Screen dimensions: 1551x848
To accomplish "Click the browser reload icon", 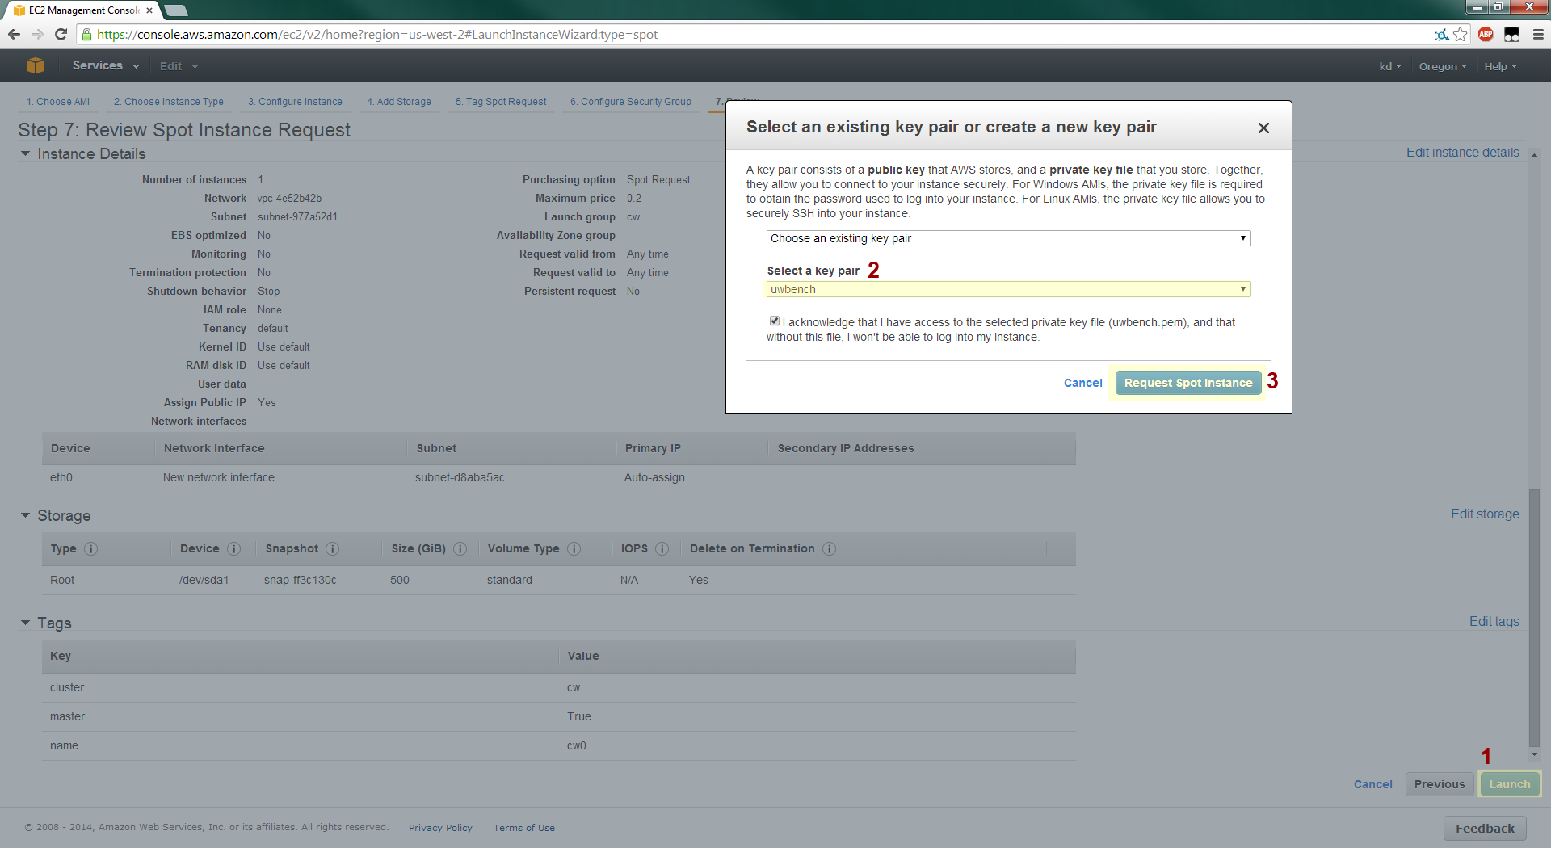I will (x=61, y=34).
